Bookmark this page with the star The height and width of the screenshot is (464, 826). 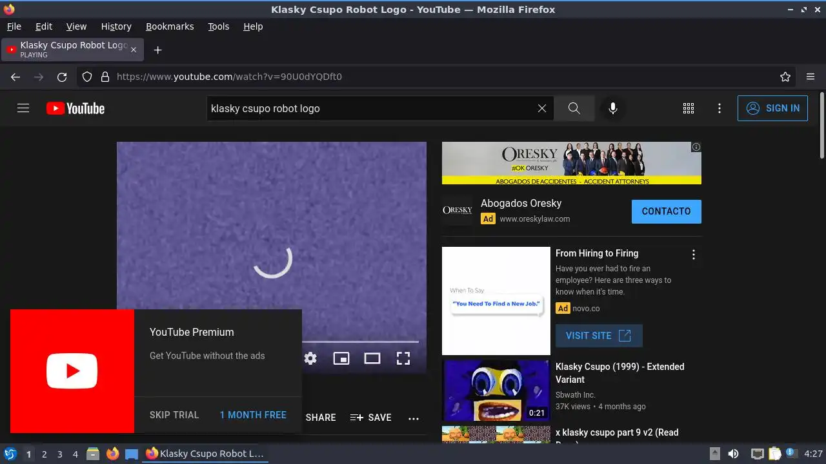[785, 77]
